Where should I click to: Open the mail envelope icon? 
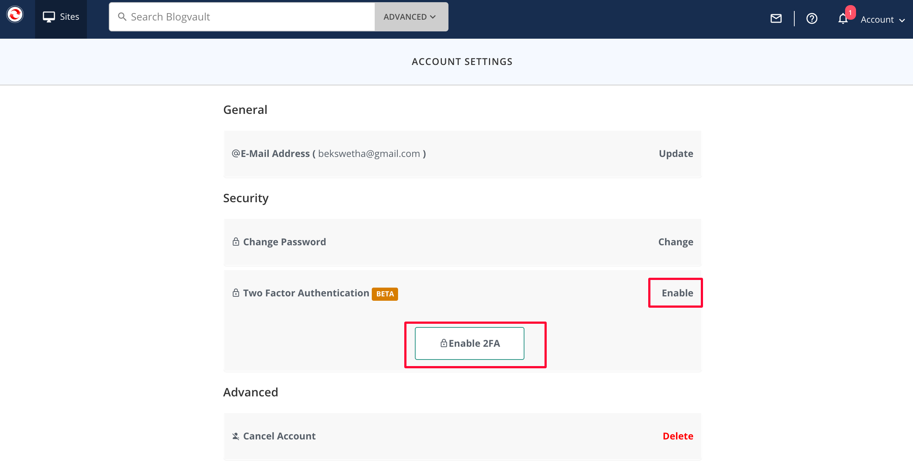click(x=776, y=19)
